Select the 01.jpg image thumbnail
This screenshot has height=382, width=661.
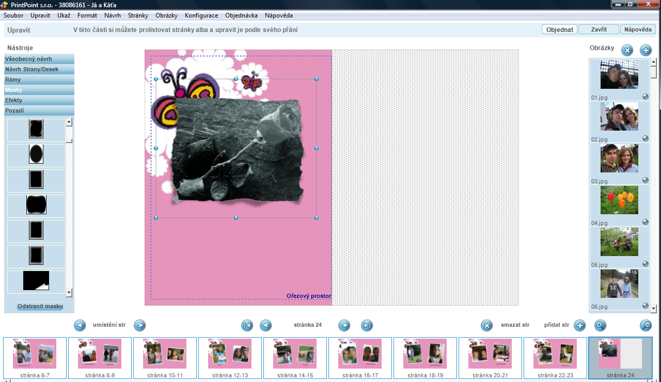[x=619, y=75]
